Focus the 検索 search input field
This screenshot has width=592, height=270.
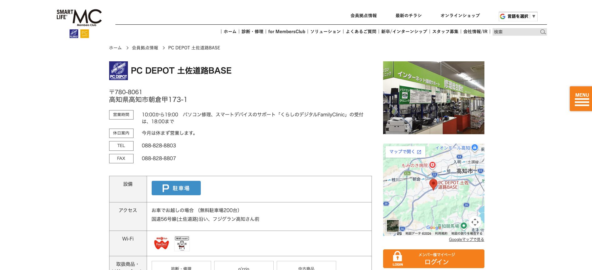(x=516, y=32)
